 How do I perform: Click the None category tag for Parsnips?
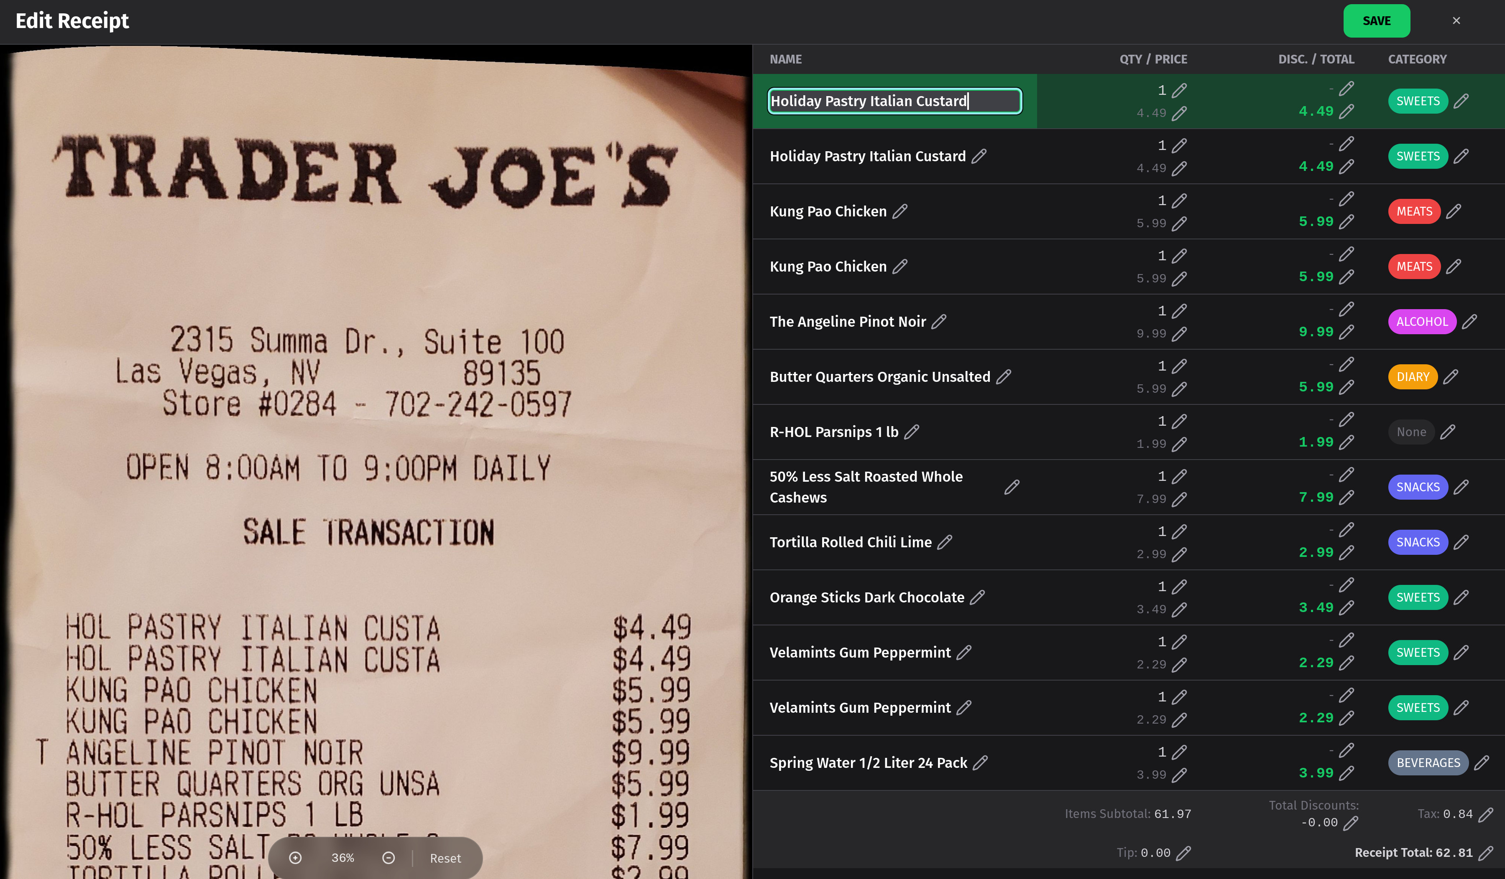tap(1411, 432)
